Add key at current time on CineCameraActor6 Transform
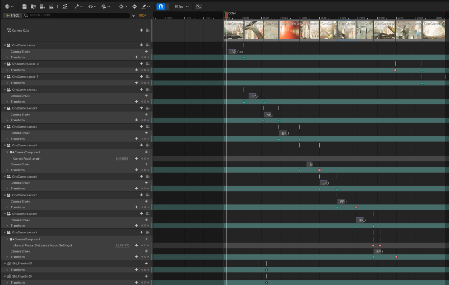Image resolution: width=449 pixels, height=285 pixels. coord(145,189)
